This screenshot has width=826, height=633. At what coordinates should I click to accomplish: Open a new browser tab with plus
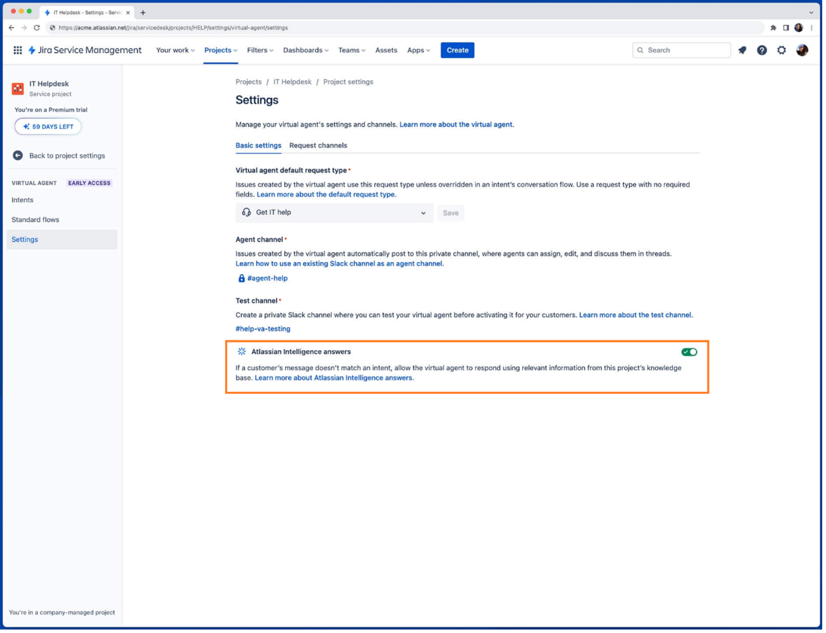[x=143, y=13]
